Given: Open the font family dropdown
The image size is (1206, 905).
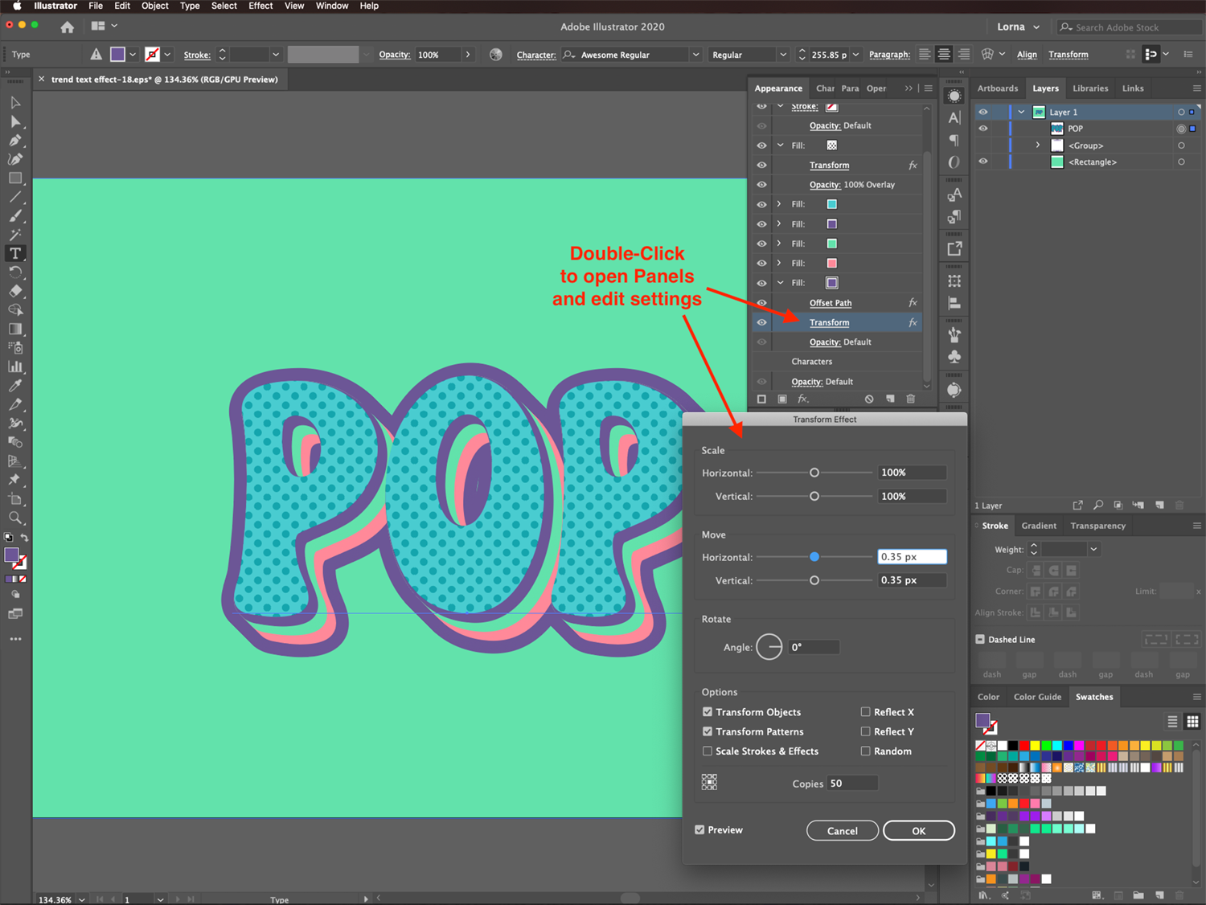Looking at the screenshot, I should [x=695, y=55].
